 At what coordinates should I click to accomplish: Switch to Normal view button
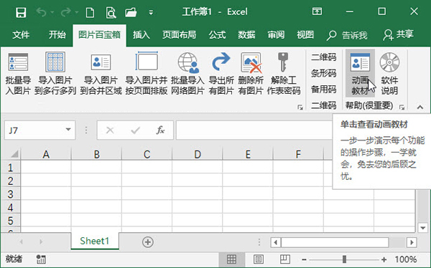(231, 259)
